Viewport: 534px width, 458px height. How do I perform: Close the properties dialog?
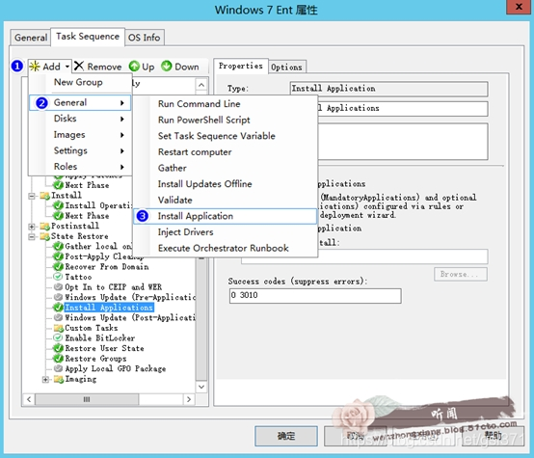(x=519, y=7)
